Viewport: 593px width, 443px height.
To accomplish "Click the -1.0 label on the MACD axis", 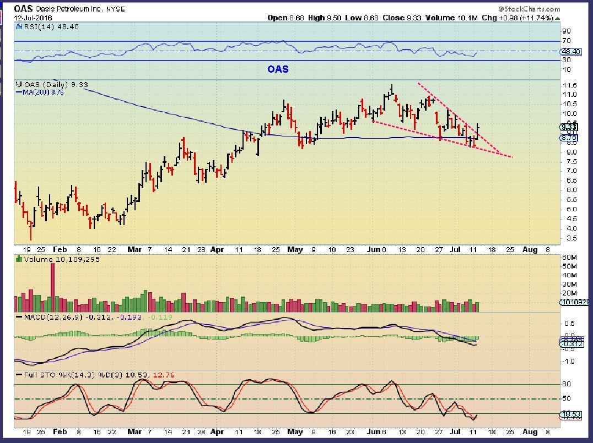I will coord(568,362).
